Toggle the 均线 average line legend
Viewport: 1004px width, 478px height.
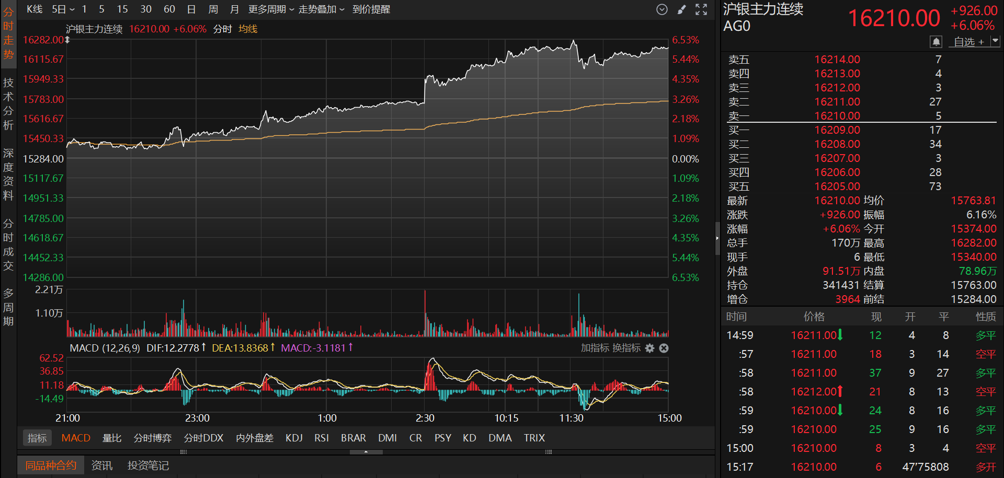(248, 29)
